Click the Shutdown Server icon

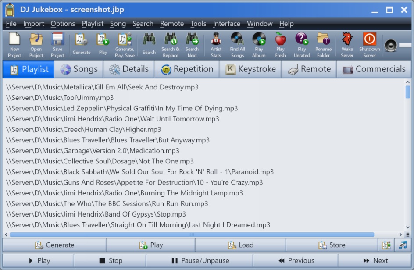(369, 44)
